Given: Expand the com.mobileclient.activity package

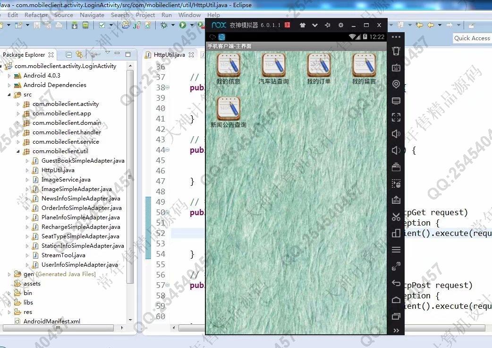Looking at the screenshot, I should [x=18, y=104].
